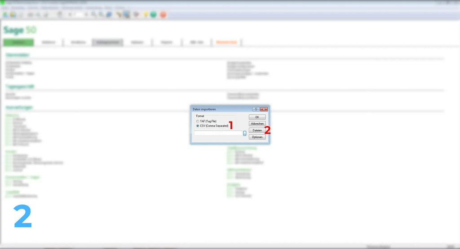Image resolution: width=460 pixels, height=249 pixels.
Task: Select the grey highlighted tab in tab row
Action: (107, 43)
